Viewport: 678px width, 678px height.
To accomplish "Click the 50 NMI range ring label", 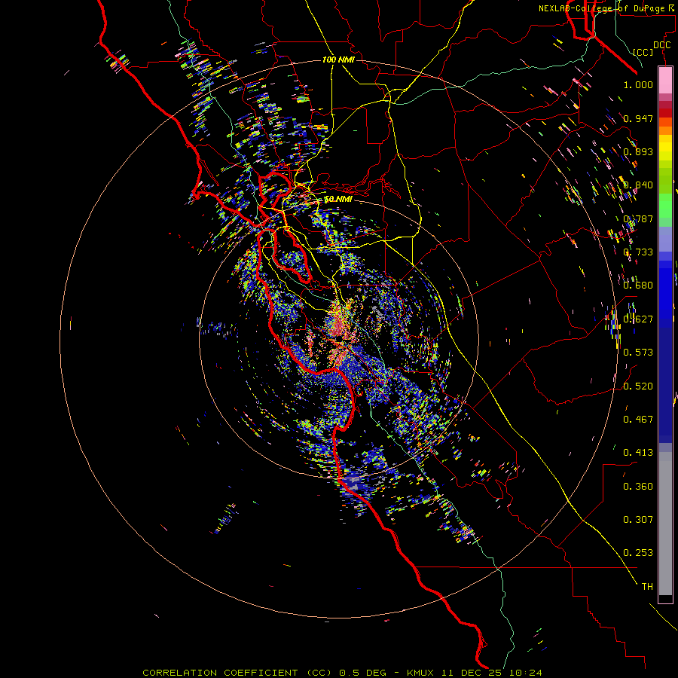I will 338,200.
